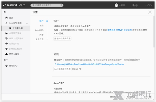
Task: Click the 赫思设计云平台 logo icon
Action: (5, 5)
